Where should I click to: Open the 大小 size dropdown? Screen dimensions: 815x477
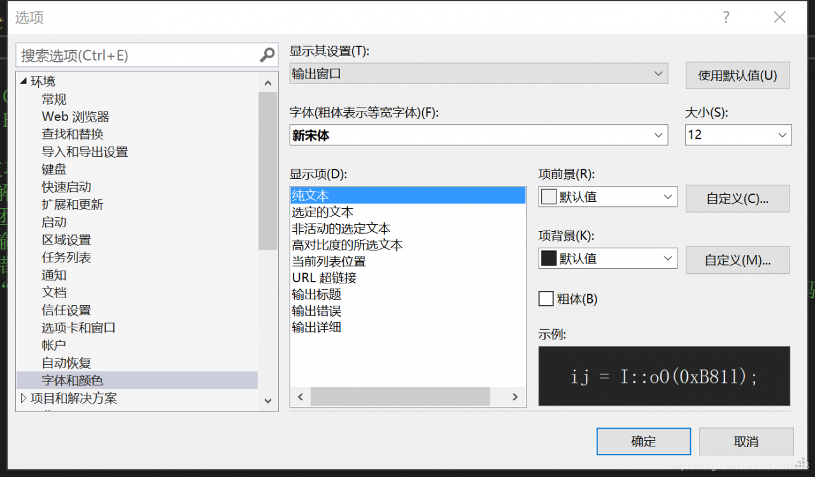coord(739,135)
